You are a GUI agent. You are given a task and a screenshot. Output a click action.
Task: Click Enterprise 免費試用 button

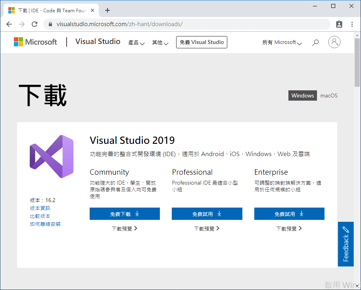tap(289, 214)
